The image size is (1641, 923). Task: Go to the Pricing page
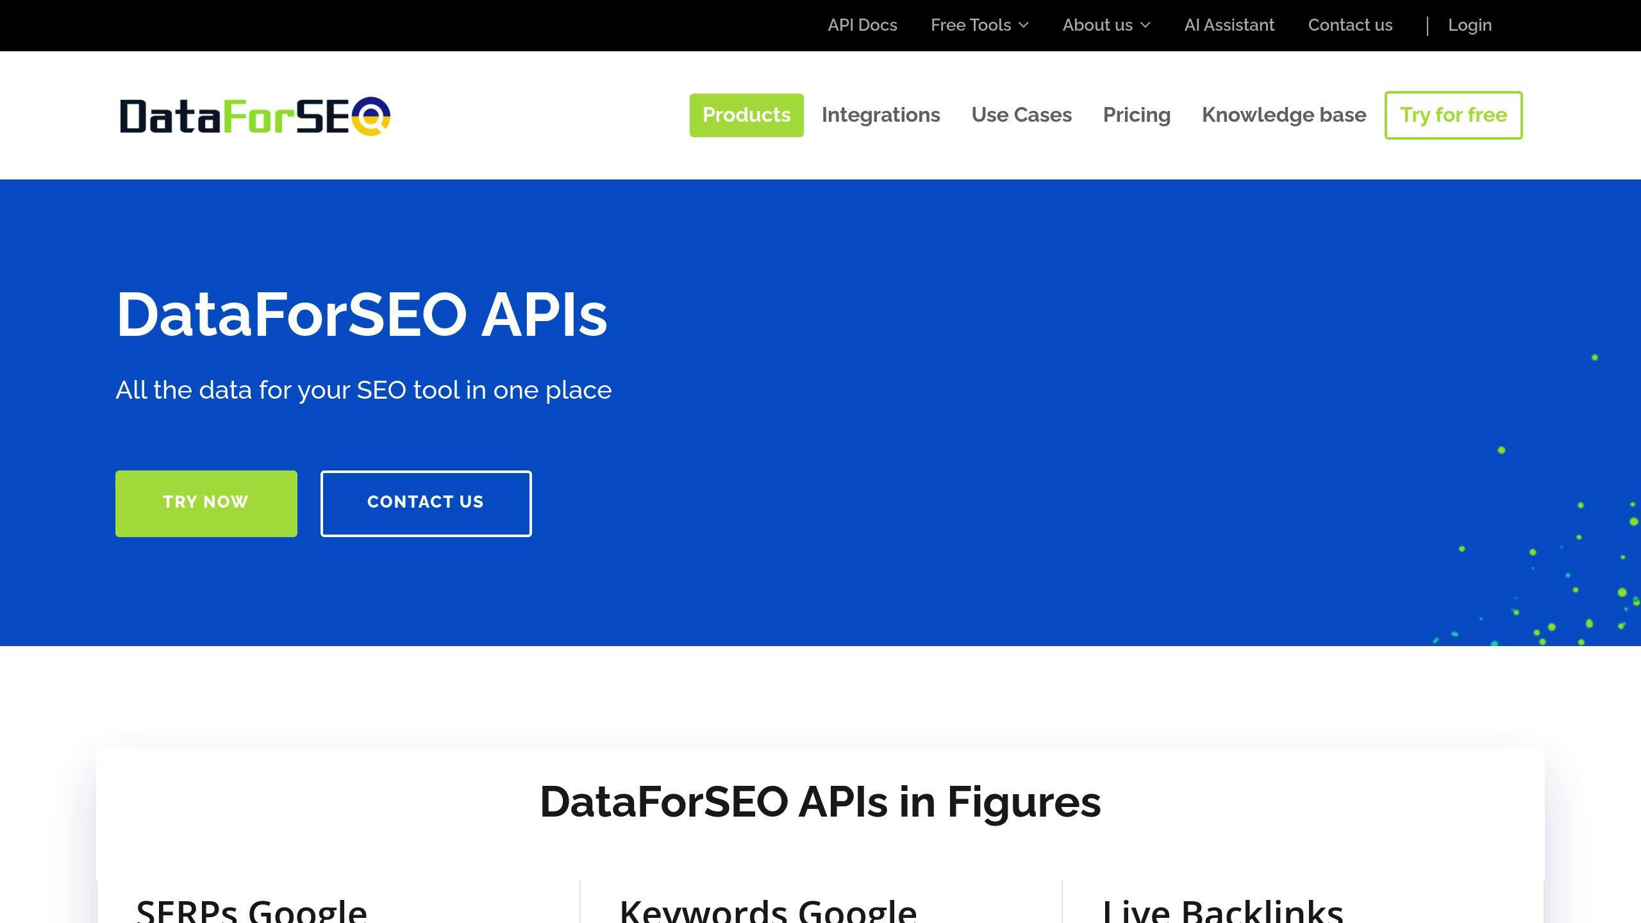[x=1137, y=115]
